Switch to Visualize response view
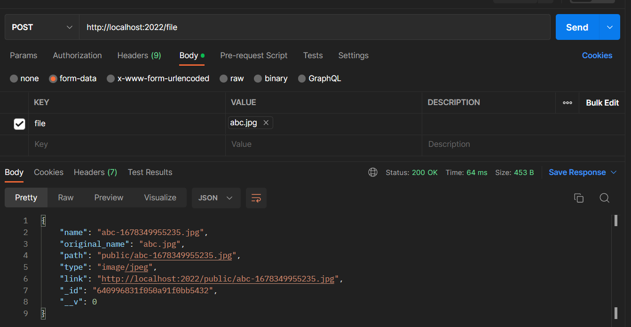The height and width of the screenshot is (327, 631). [x=160, y=198]
